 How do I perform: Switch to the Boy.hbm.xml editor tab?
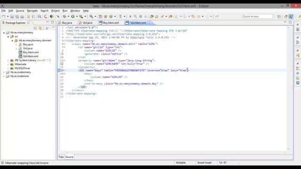[111, 23]
